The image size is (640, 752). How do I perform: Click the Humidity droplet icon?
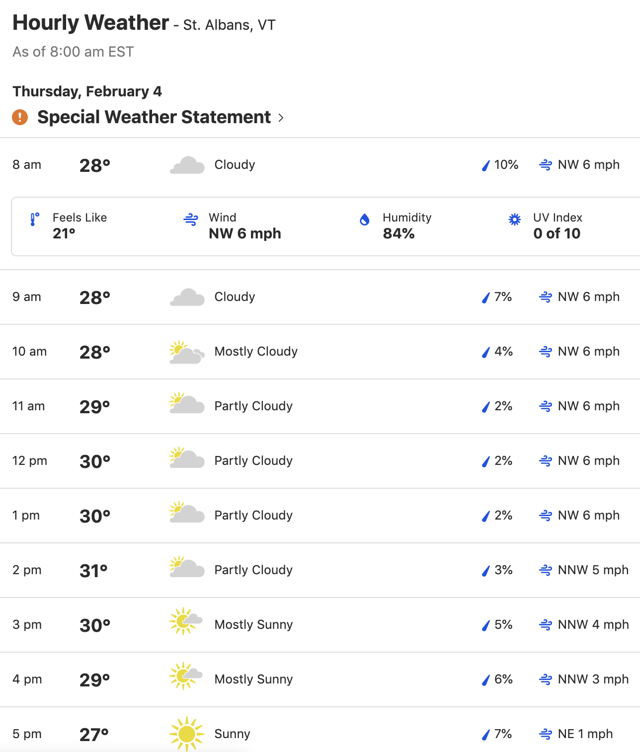(365, 220)
